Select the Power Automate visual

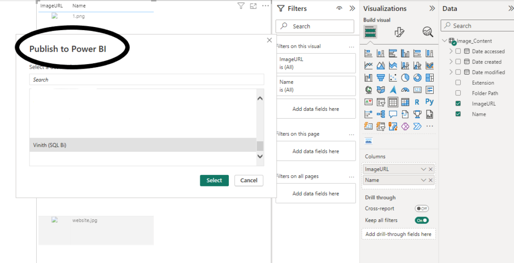pos(417,126)
